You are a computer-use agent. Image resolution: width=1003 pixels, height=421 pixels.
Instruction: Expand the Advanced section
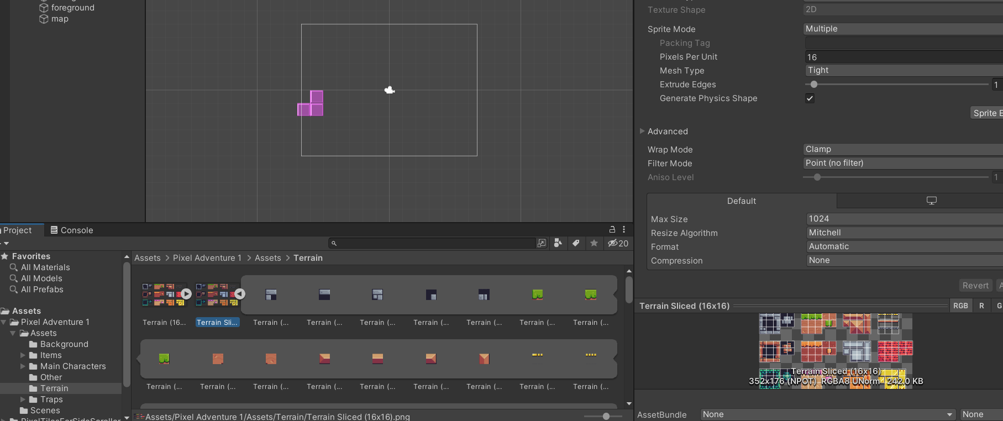(x=642, y=131)
